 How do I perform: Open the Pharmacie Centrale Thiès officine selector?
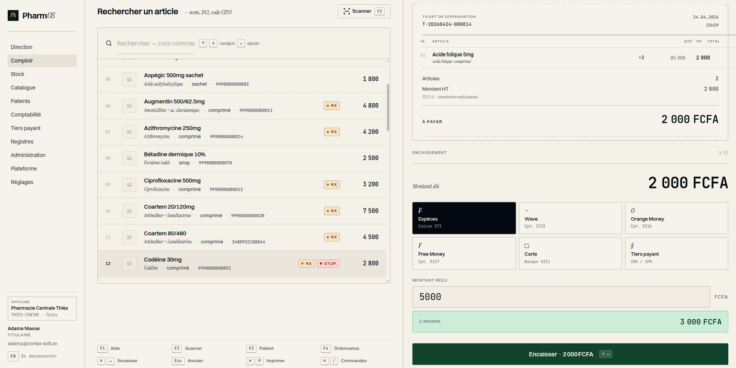(42, 309)
